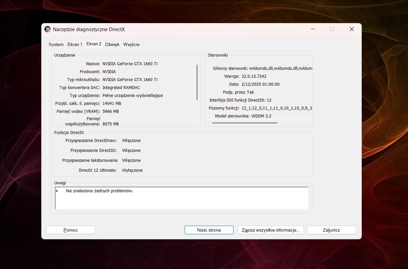Click the Producent value NVIDIA
The height and width of the screenshot is (269, 408).
tap(109, 71)
